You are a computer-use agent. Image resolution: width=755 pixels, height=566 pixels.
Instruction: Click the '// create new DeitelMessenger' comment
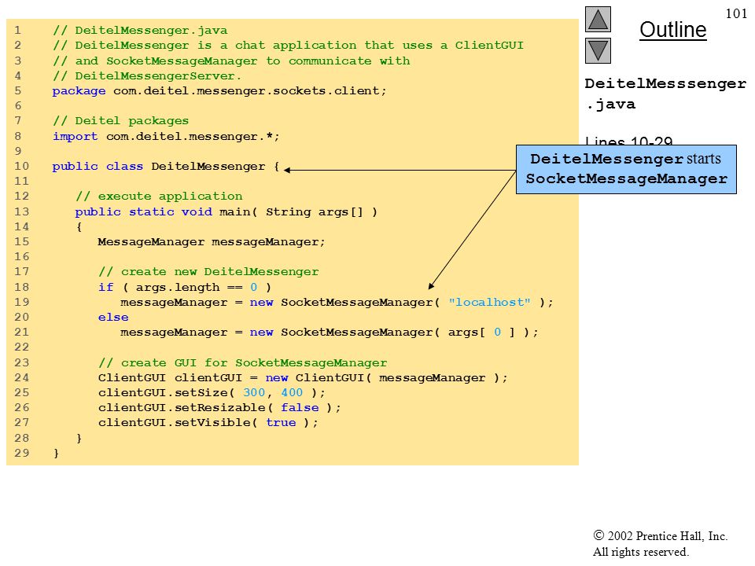(x=208, y=272)
